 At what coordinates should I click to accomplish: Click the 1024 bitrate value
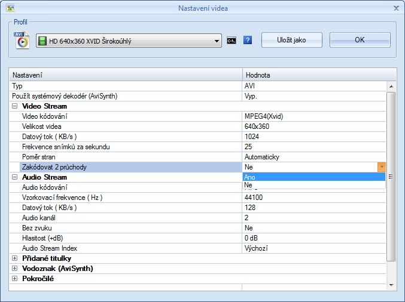coord(314,137)
